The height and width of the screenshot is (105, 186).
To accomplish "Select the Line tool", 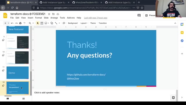I will pos(56,23).
